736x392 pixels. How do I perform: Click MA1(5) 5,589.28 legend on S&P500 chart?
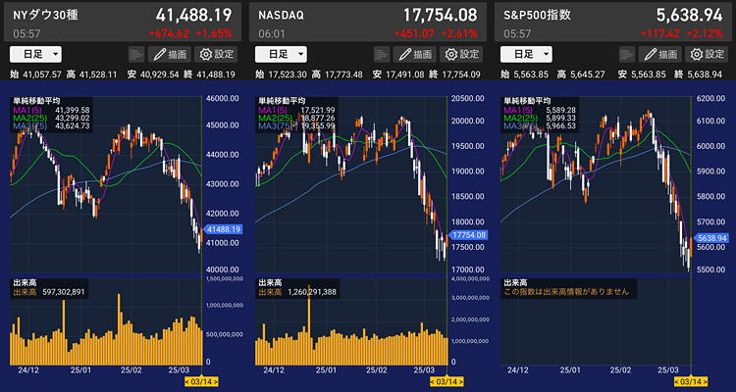(540, 110)
